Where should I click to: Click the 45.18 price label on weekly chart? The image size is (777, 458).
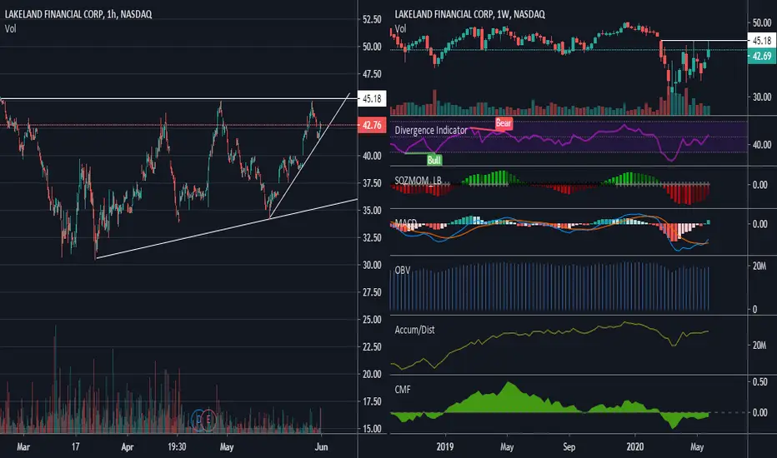coord(762,41)
